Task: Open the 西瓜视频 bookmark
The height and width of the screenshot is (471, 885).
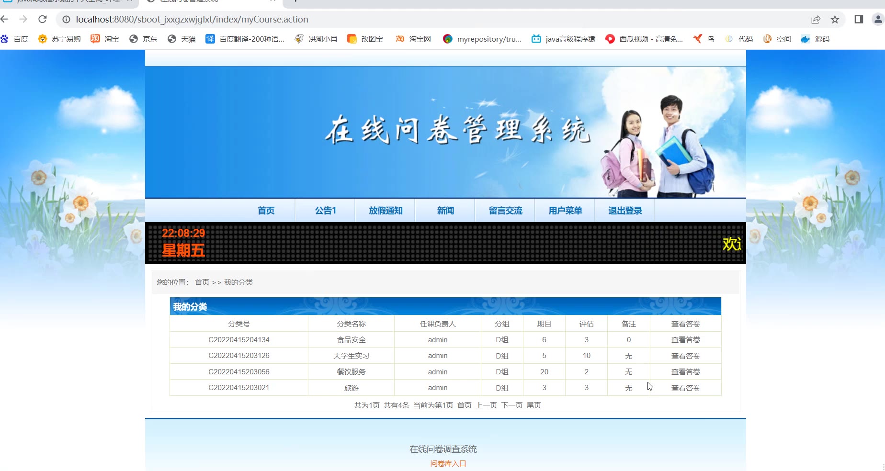Action: 644,39
